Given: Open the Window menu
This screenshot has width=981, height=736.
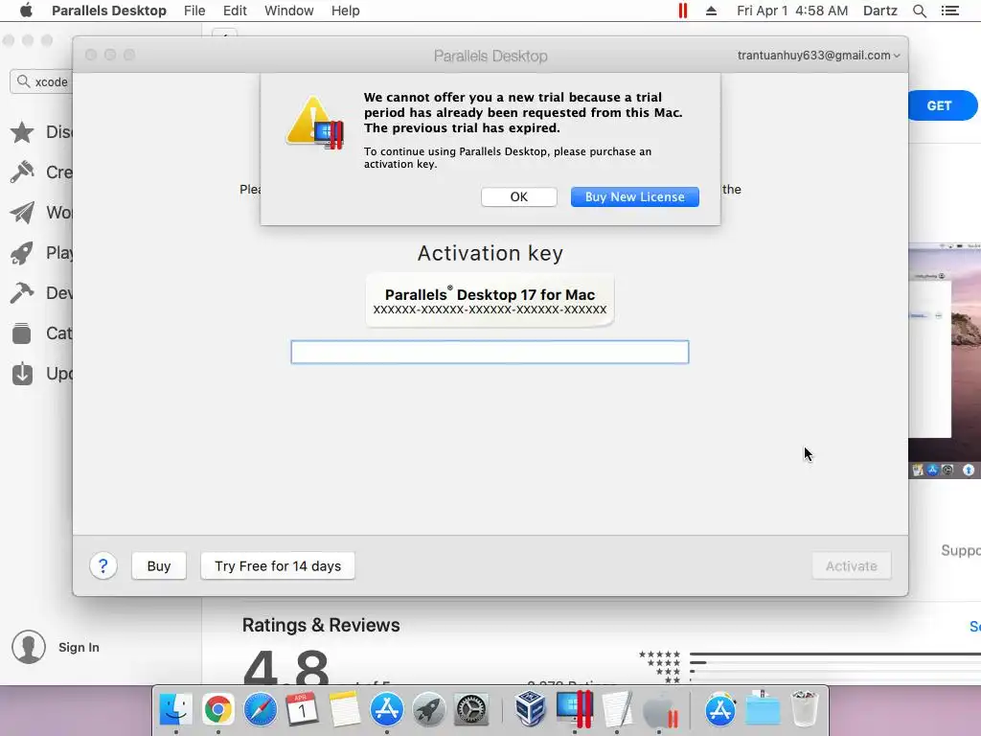Looking at the screenshot, I should [x=289, y=11].
